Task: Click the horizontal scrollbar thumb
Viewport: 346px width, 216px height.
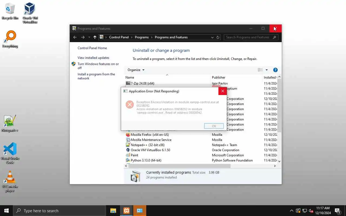Action: pyautogui.click(x=179, y=166)
